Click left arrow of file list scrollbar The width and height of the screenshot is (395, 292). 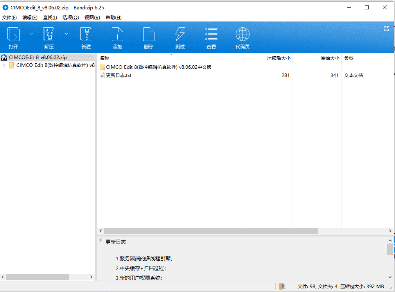point(101,231)
